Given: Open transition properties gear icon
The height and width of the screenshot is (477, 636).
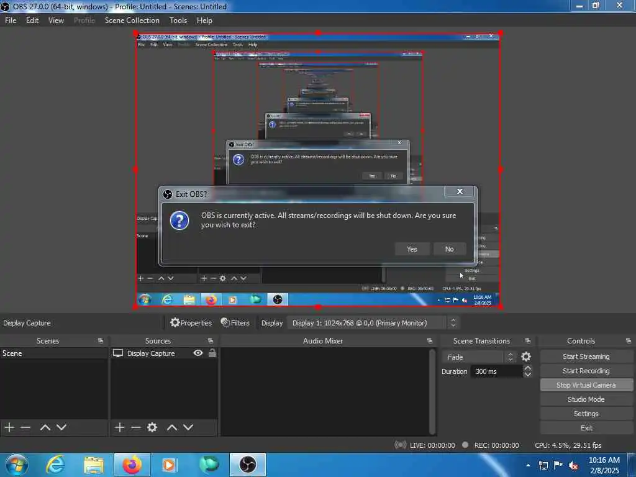Looking at the screenshot, I should 525,357.
